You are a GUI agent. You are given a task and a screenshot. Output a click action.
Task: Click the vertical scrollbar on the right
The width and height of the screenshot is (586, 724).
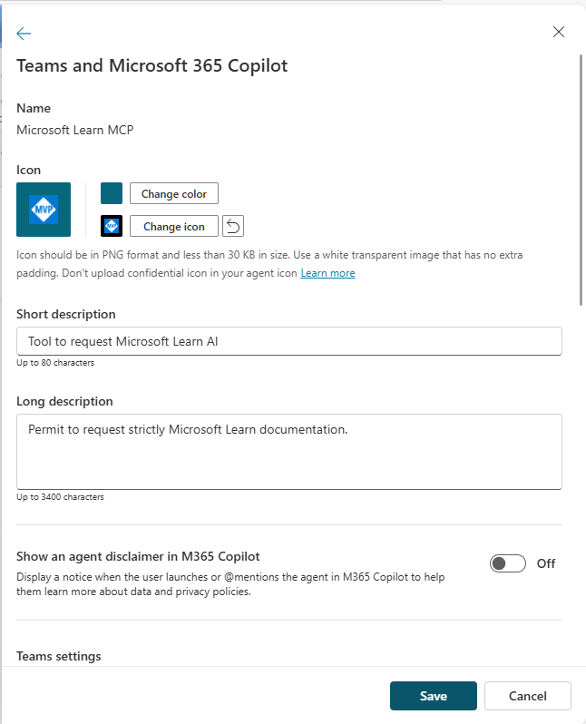click(581, 181)
